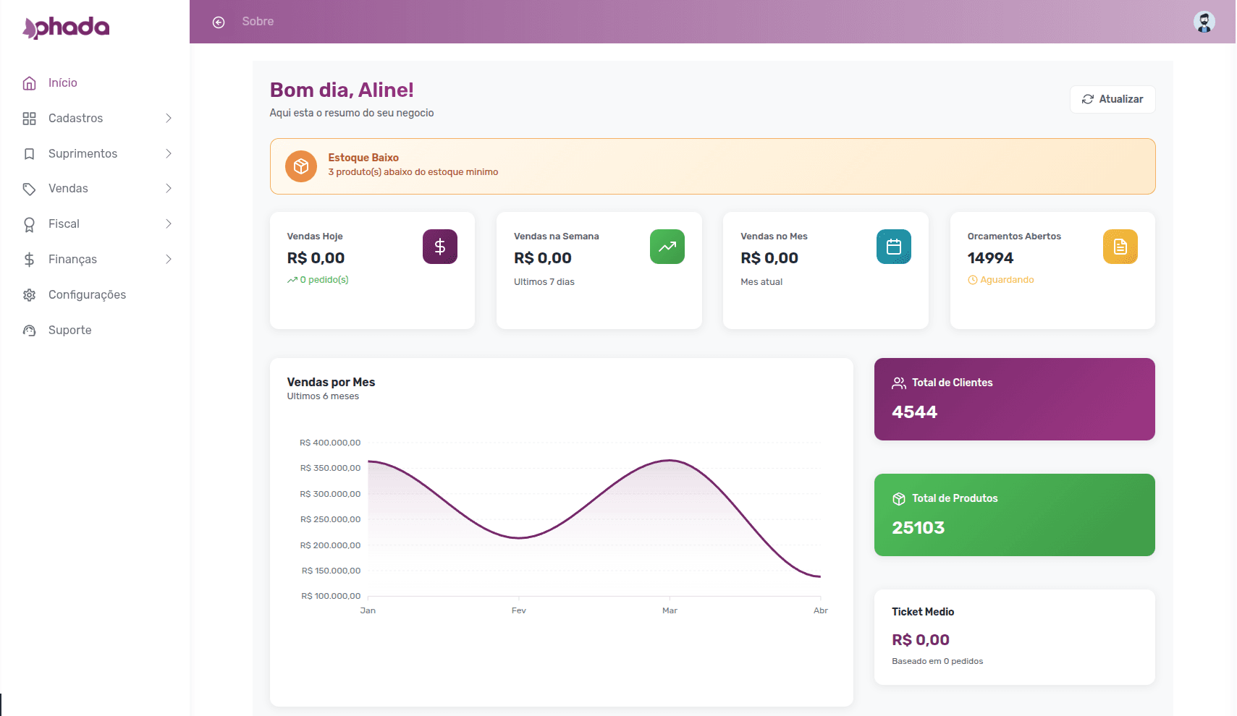Image resolution: width=1237 pixels, height=716 pixels.
Task: Click the 0 pedido(s) label
Action: tap(324, 280)
